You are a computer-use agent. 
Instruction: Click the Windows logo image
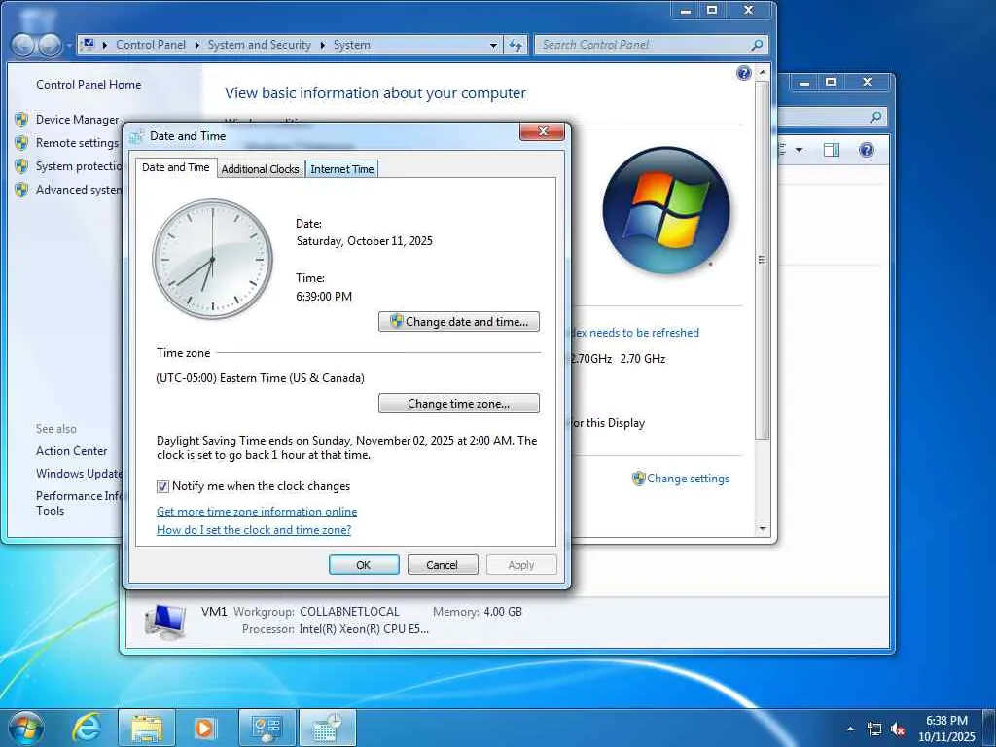tap(665, 210)
